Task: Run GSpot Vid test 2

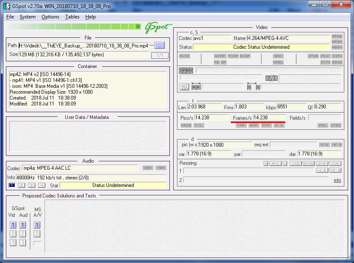Action: coord(13,234)
